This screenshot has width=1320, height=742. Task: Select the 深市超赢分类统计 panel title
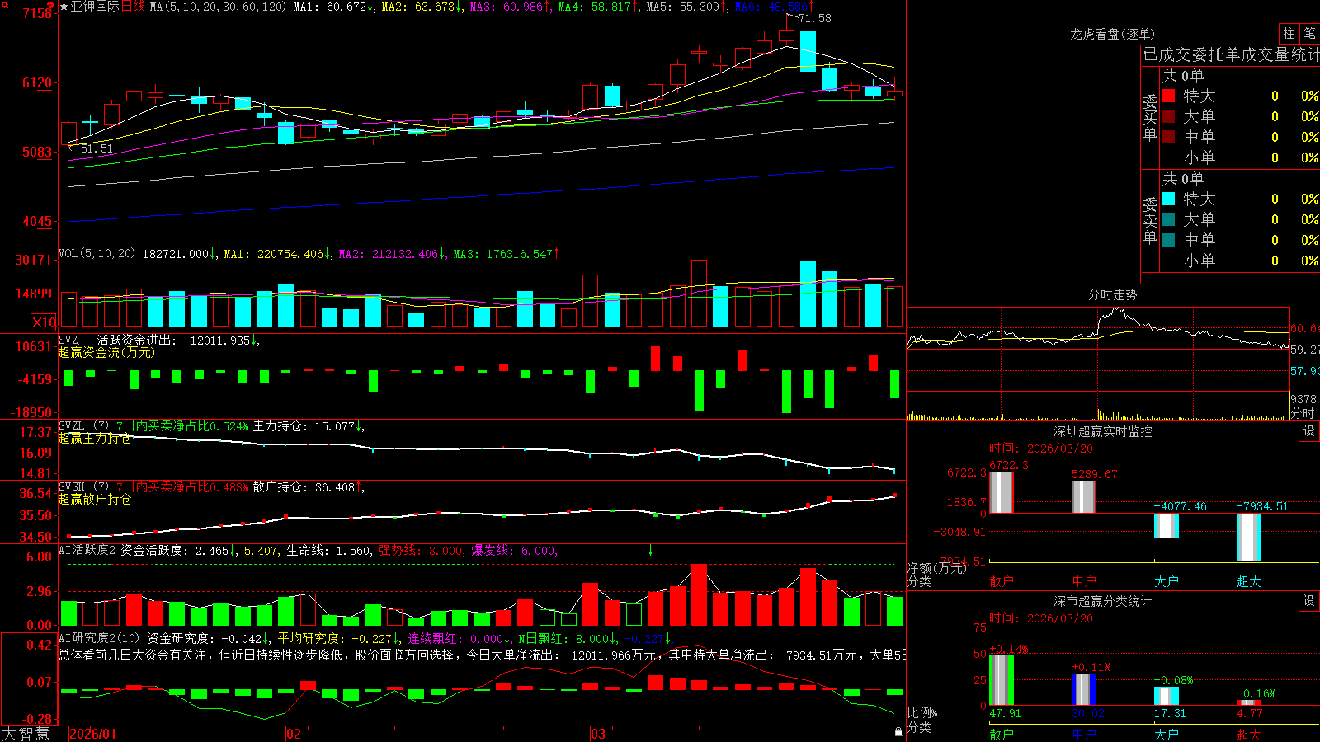tap(1102, 601)
